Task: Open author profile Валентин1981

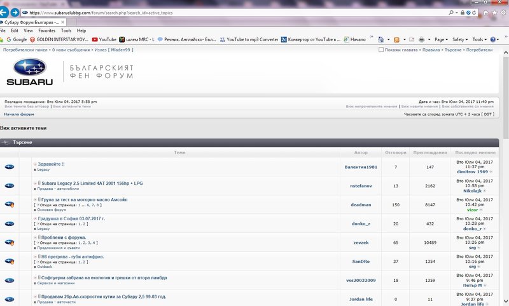Action: 361,167
